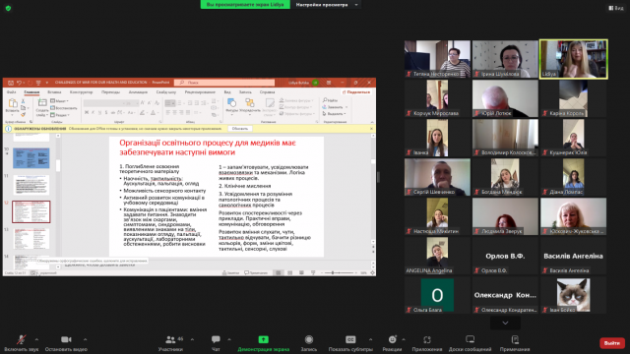Toggle normal view in PowerPoint status bar
The height and width of the screenshot is (354, 630).
click(278, 273)
